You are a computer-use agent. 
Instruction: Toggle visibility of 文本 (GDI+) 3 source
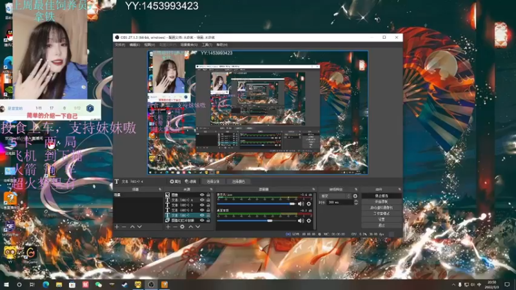[202, 205]
